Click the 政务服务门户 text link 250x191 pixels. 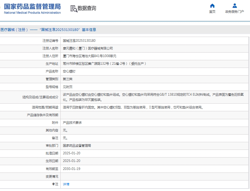pos(234,12)
